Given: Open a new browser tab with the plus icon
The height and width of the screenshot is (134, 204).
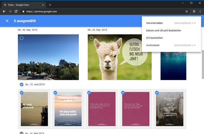Looking at the screenshot, I should coord(50,5).
